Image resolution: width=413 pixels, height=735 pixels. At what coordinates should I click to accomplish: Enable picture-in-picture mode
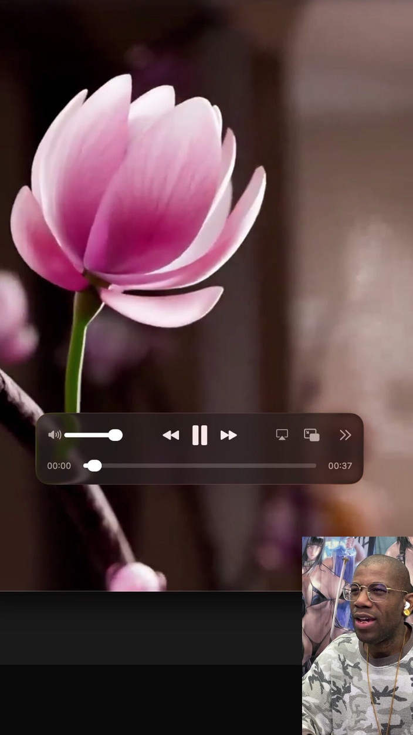point(312,435)
